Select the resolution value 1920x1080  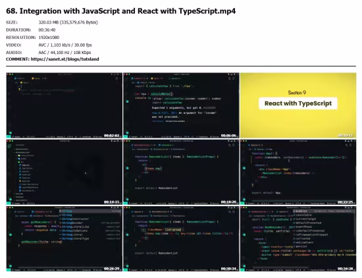[49, 38]
